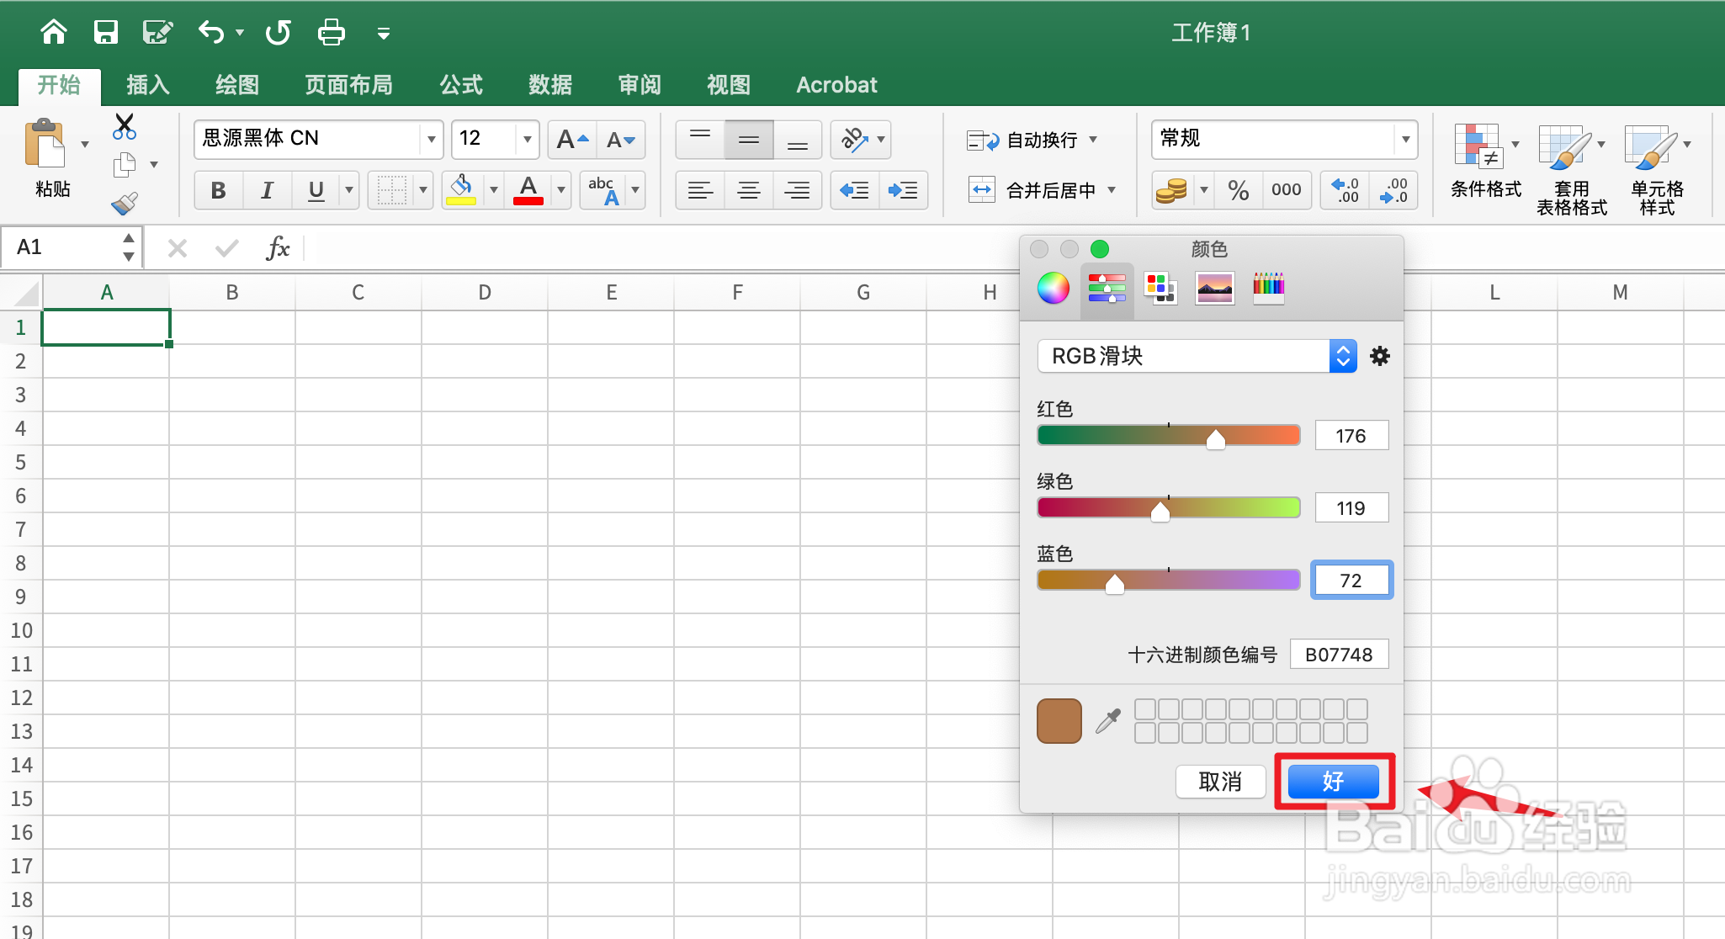Screen dimensions: 1725x939
Task: Click the scissors cut icon
Action: point(124,127)
